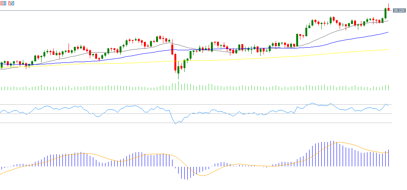Open the Depth of Market icon
This screenshot has height=190, width=407.
[x=3, y=3]
